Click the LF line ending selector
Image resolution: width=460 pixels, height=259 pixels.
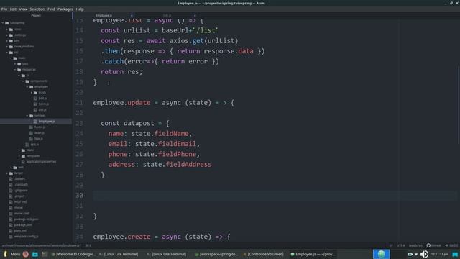coord(391,245)
